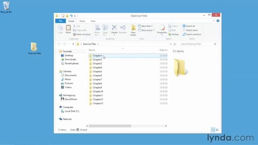Click the refresh button beside address bar
258x145 pixels.
pyautogui.click(x=175, y=44)
